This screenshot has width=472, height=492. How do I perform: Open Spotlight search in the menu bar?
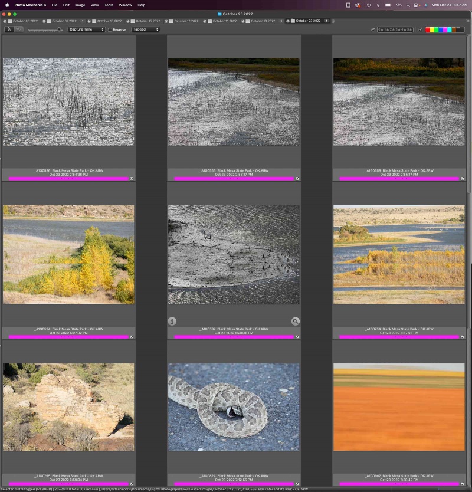(x=408, y=5)
